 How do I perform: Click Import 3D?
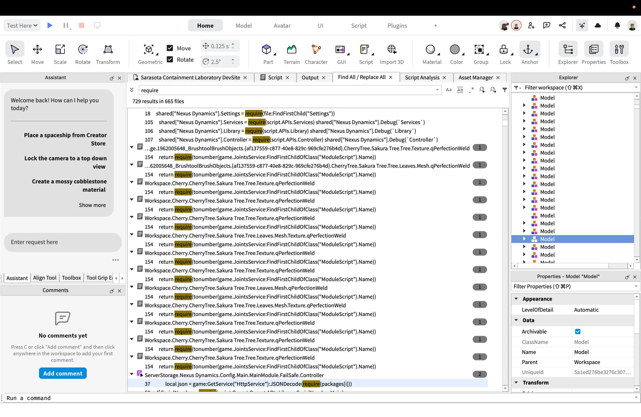392,53
